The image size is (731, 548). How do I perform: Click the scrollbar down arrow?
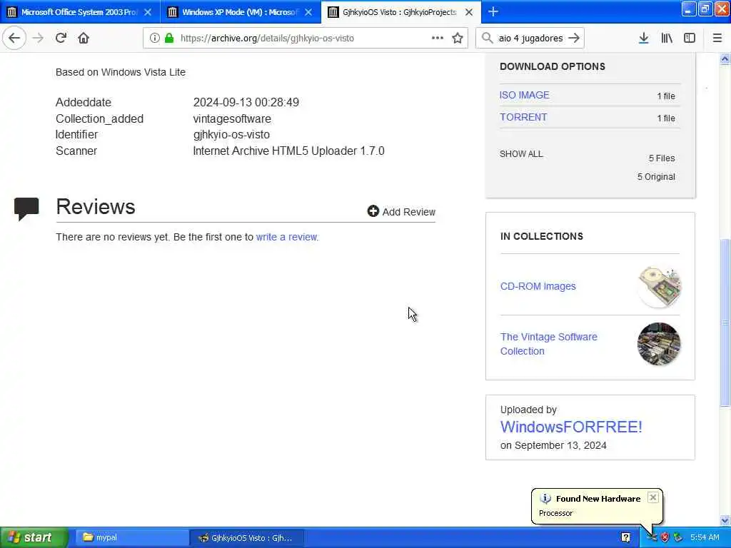tap(725, 520)
